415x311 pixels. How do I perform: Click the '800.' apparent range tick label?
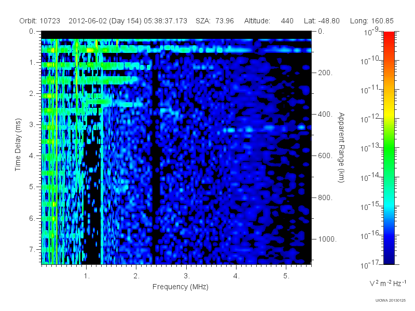tap(325, 197)
